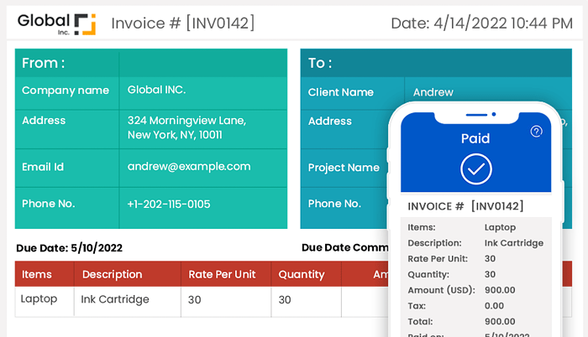Click the Rate Per Unit column header

[x=222, y=274]
